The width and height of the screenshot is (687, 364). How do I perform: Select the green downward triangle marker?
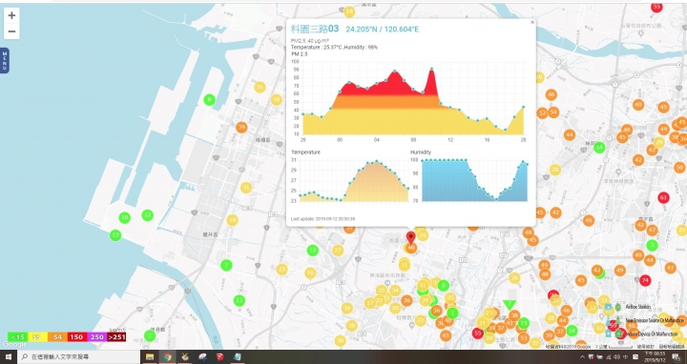[509, 305]
